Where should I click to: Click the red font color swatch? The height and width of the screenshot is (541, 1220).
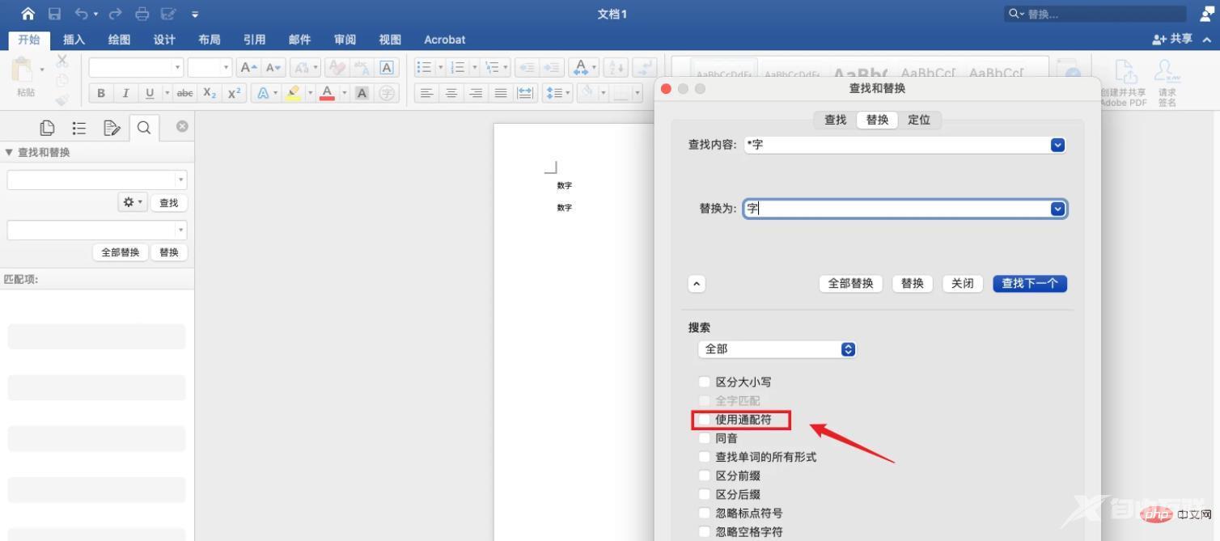click(x=327, y=93)
